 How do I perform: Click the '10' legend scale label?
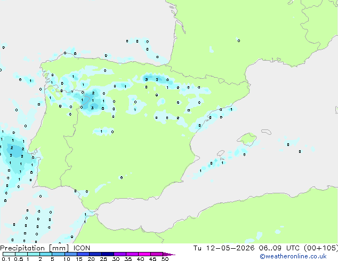pos(67,259)
